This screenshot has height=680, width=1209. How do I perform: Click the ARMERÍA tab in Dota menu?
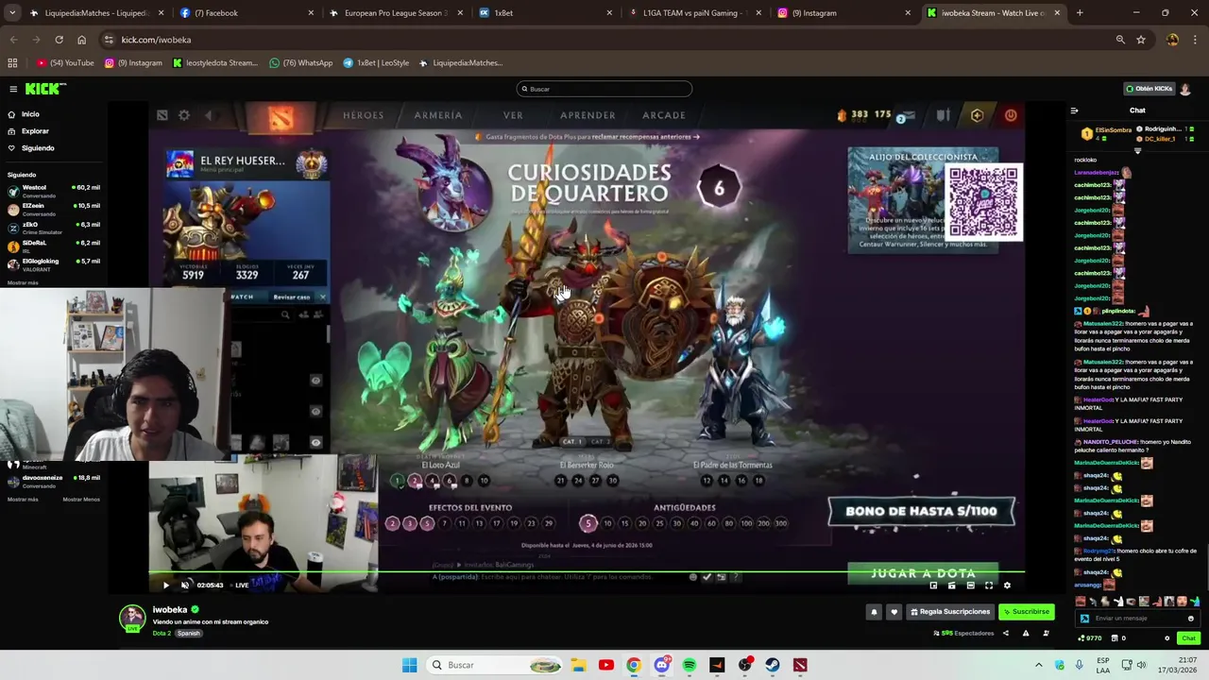pos(438,115)
